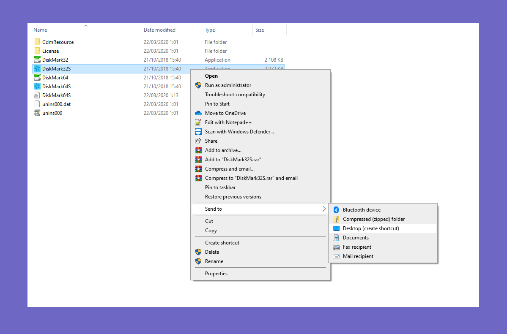This screenshot has height=334, width=507.
Task: Click the zipped folder icon
Action: coord(336,219)
